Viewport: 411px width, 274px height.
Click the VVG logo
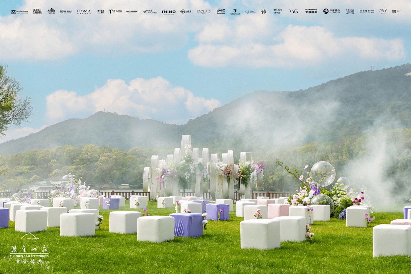pos(294,11)
